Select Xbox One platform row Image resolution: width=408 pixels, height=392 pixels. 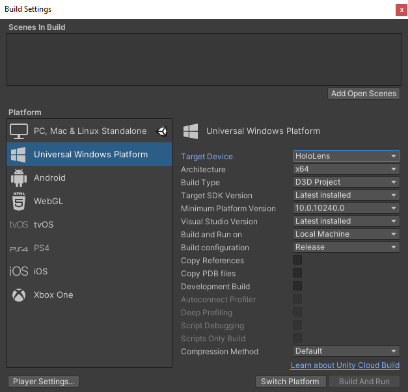pyautogui.click(x=89, y=294)
